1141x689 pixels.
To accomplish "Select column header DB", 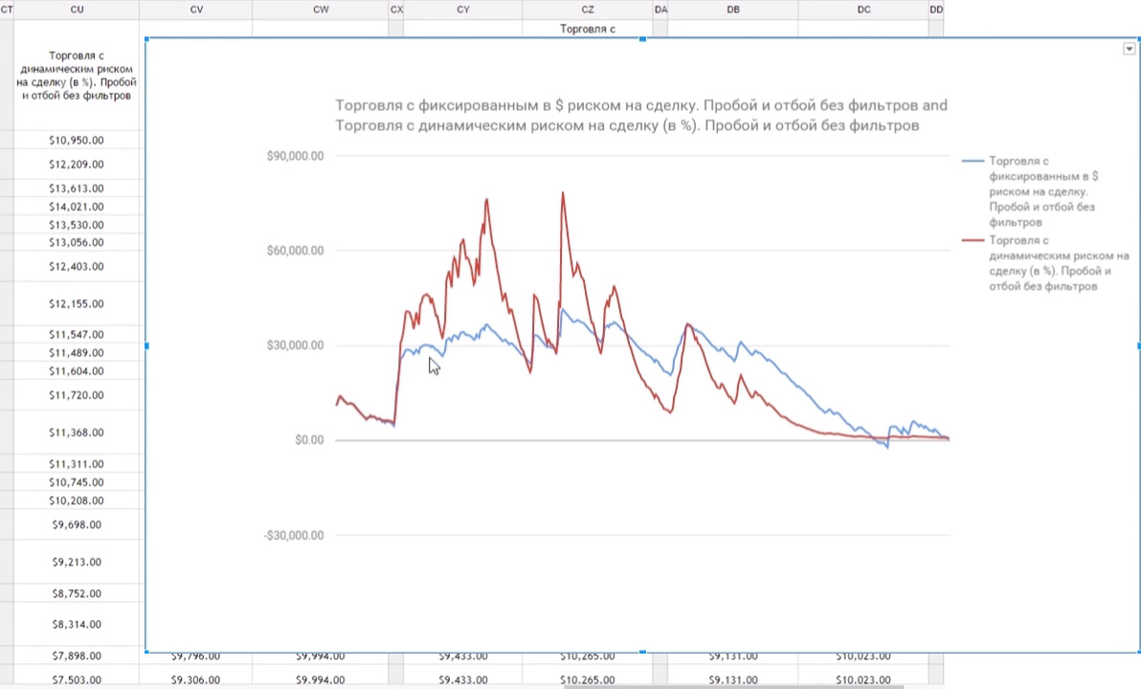I will (x=733, y=10).
